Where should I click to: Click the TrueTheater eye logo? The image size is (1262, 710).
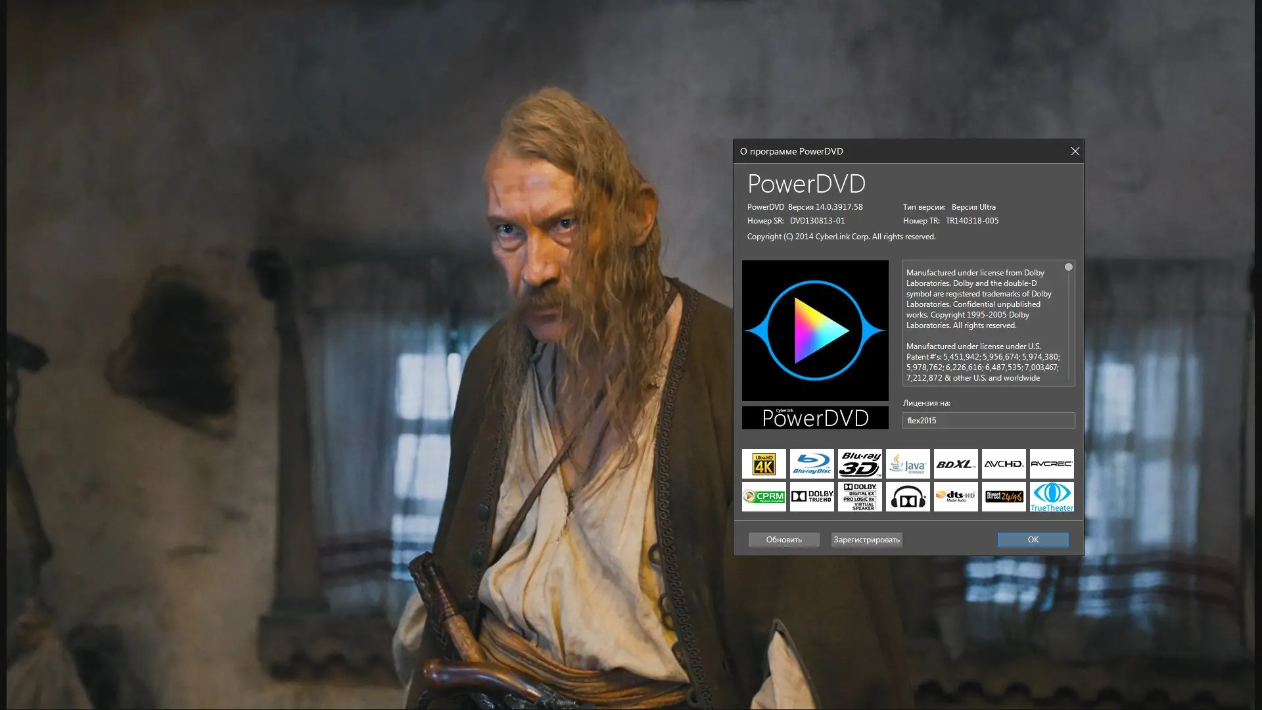[x=1052, y=496]
